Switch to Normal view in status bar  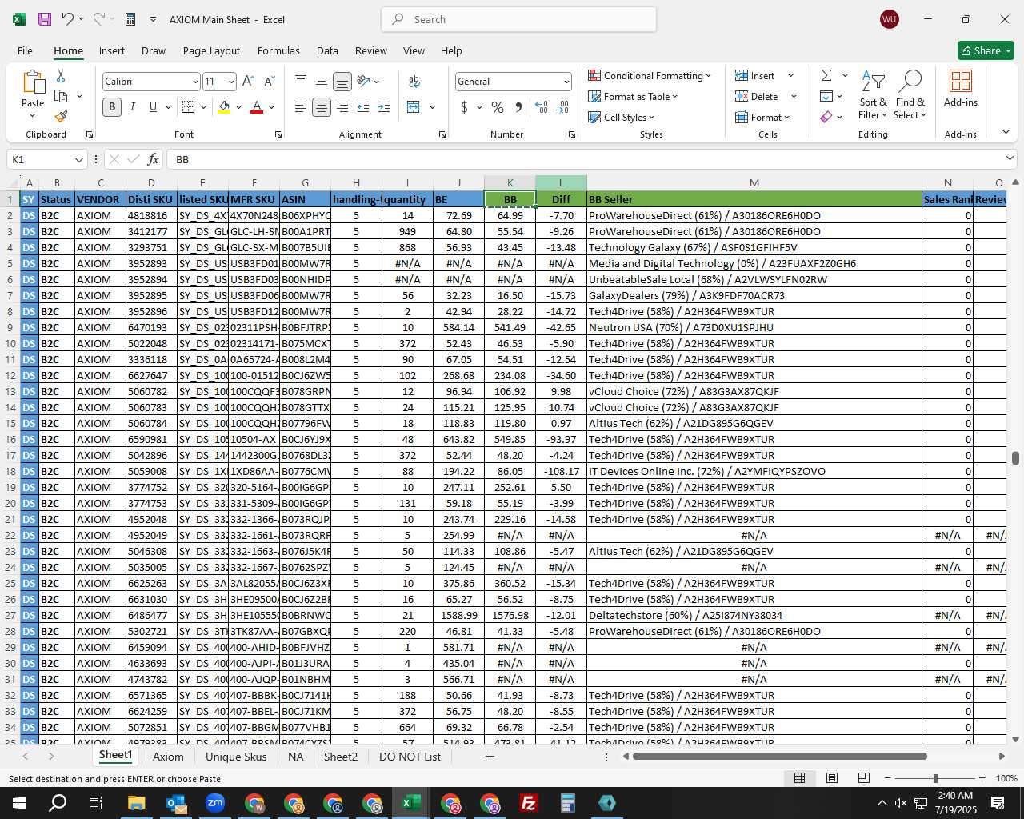click(799, 778)
